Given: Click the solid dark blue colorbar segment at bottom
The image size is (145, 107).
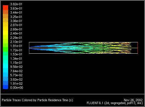Looking at the screenshot, I should (x=6, y=87).
